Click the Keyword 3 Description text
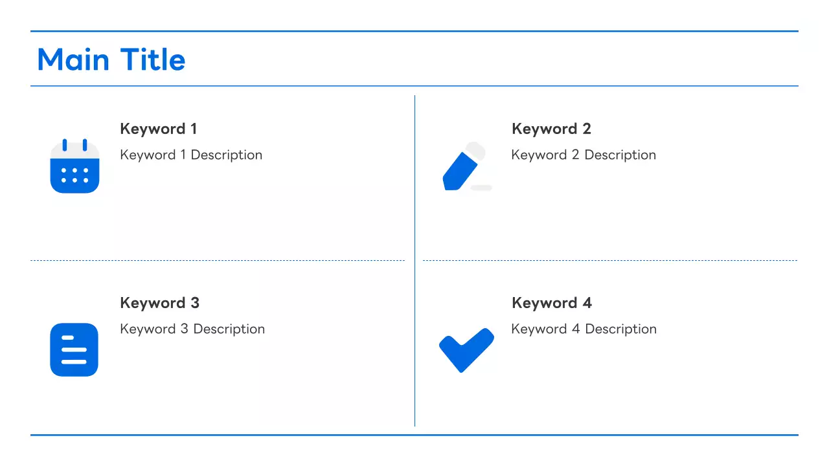 pyautogui.click(x=192, y=329)
